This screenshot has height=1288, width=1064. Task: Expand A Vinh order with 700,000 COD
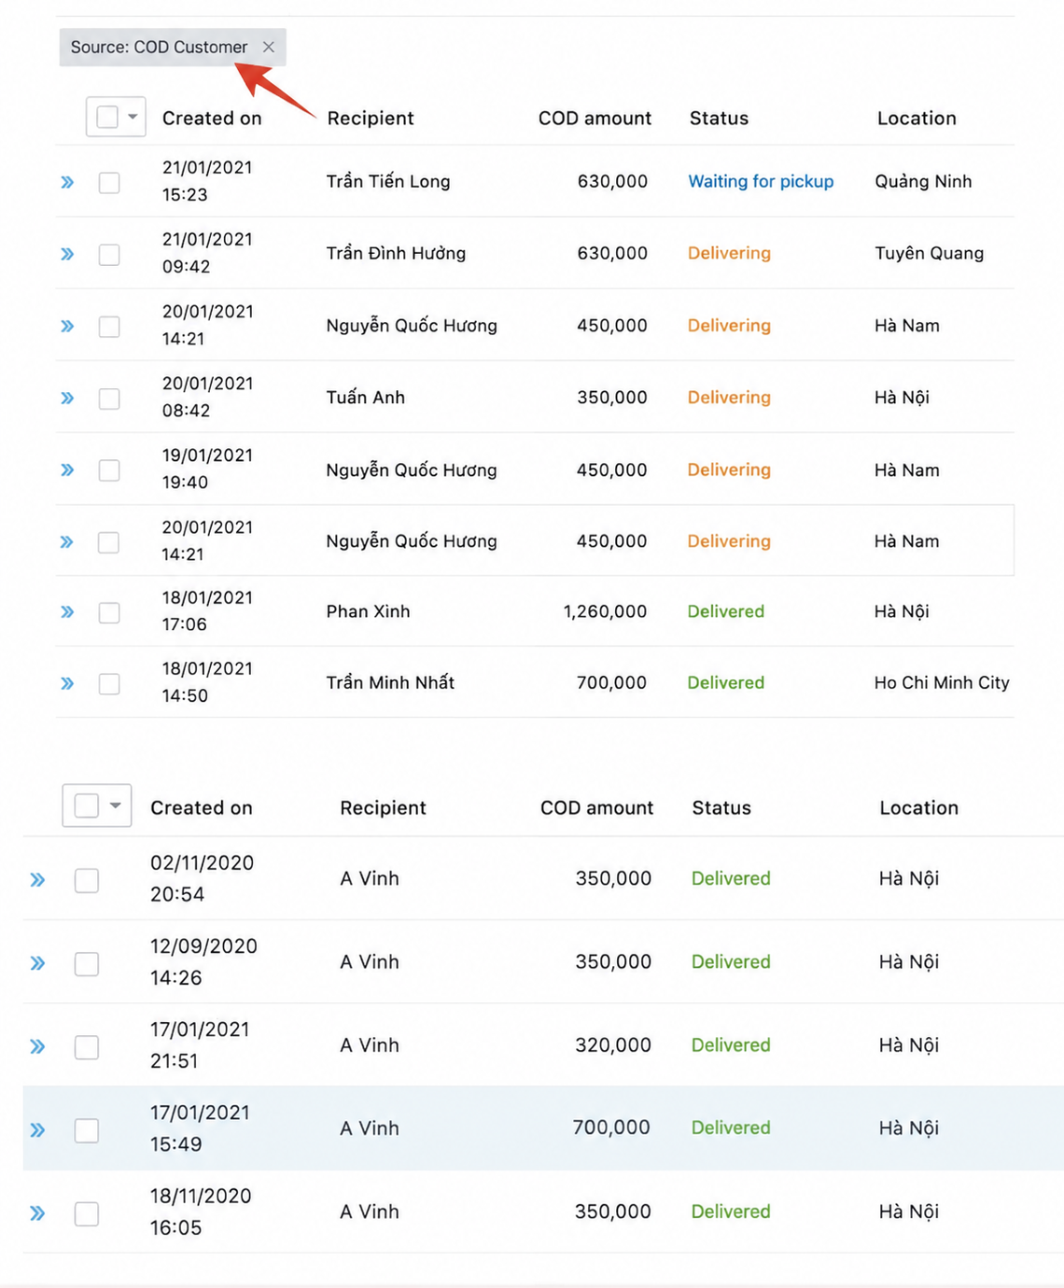click(x=37, y=1130)
